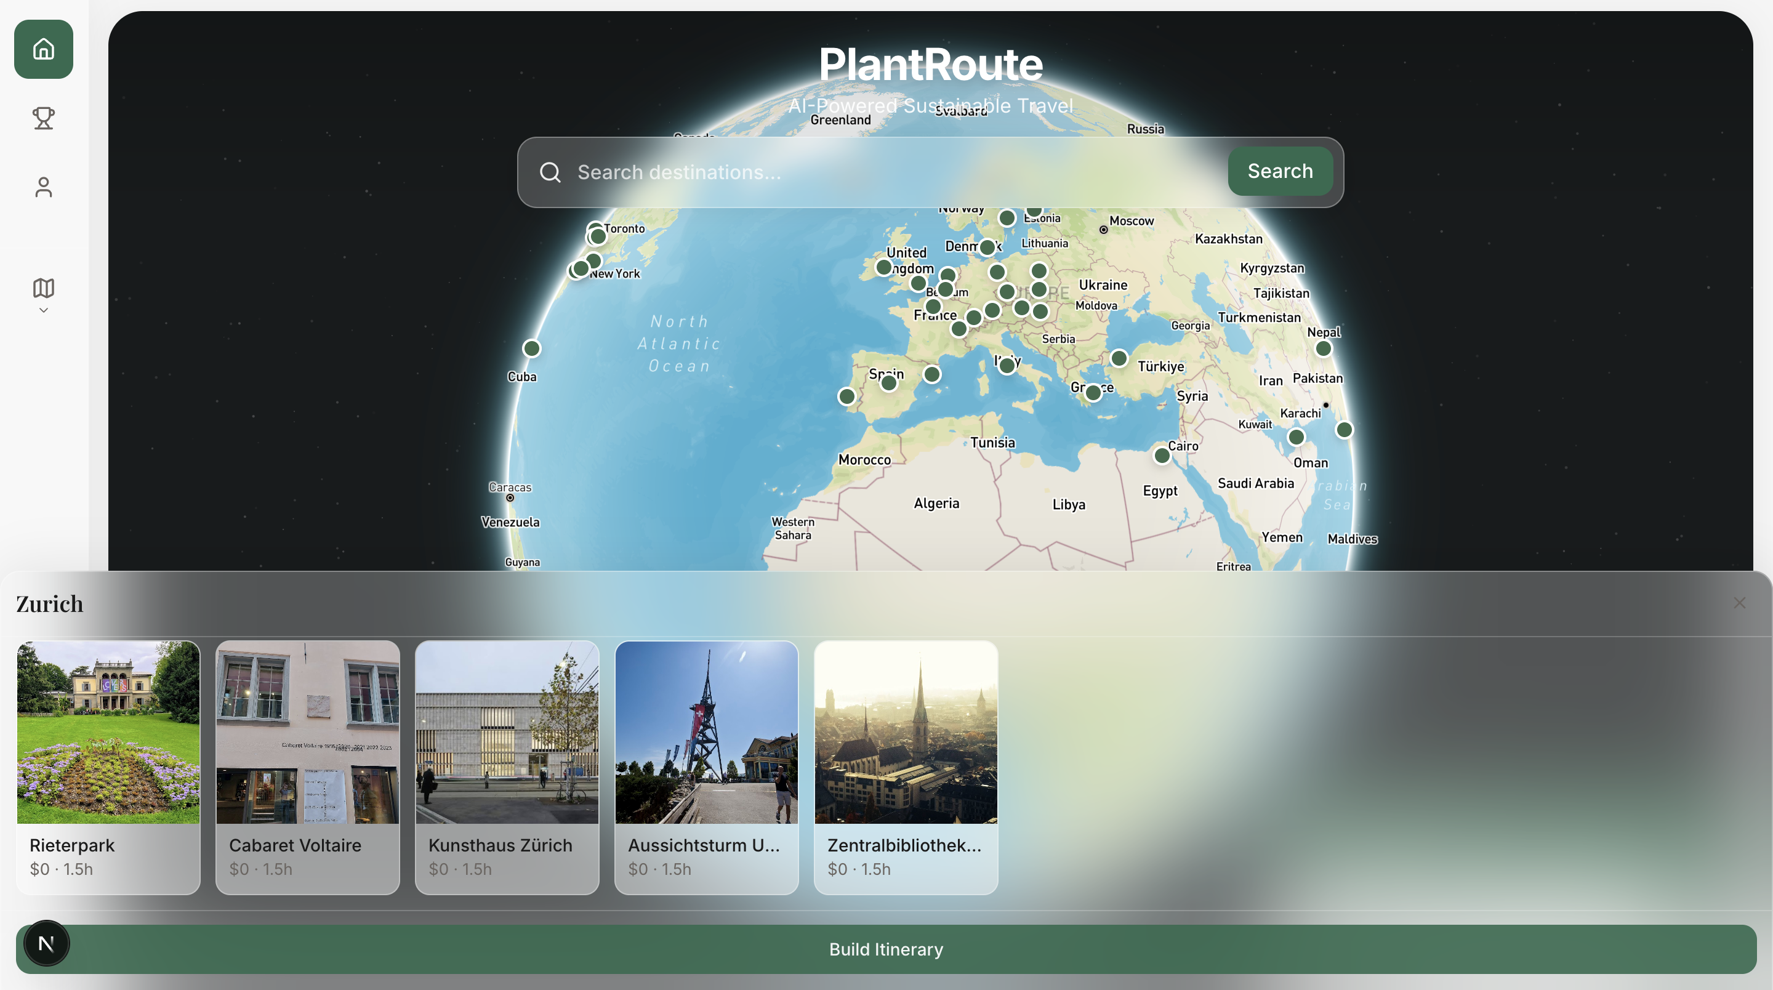This screenshot has height=990, width=1773.
Task: Select the Zentralbibliothek card
Action: (906, 767)
